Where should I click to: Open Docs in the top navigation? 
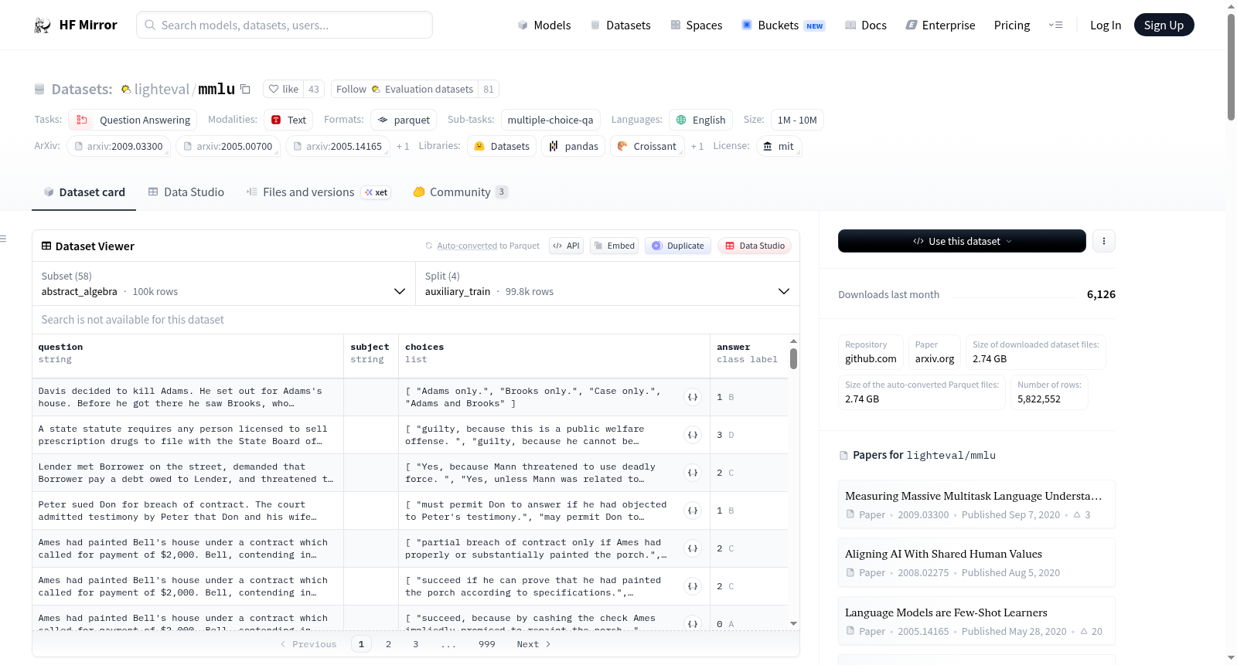[865, 25]
